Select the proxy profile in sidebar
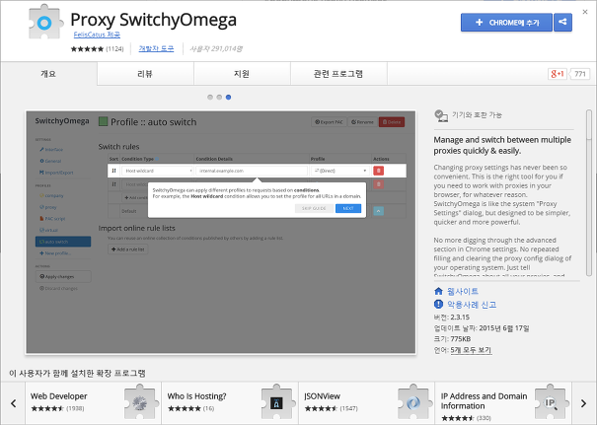The height and width of the screenshot is (425, 597). pos(48,207)
